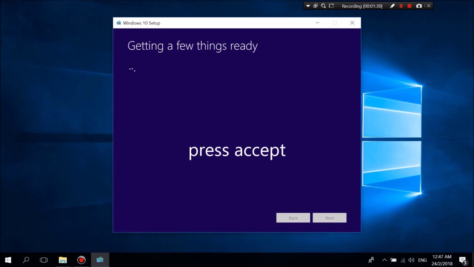Screen dimensions: 474x267
Task: Close the recording toolbar
Action: [x=428, y=6]
